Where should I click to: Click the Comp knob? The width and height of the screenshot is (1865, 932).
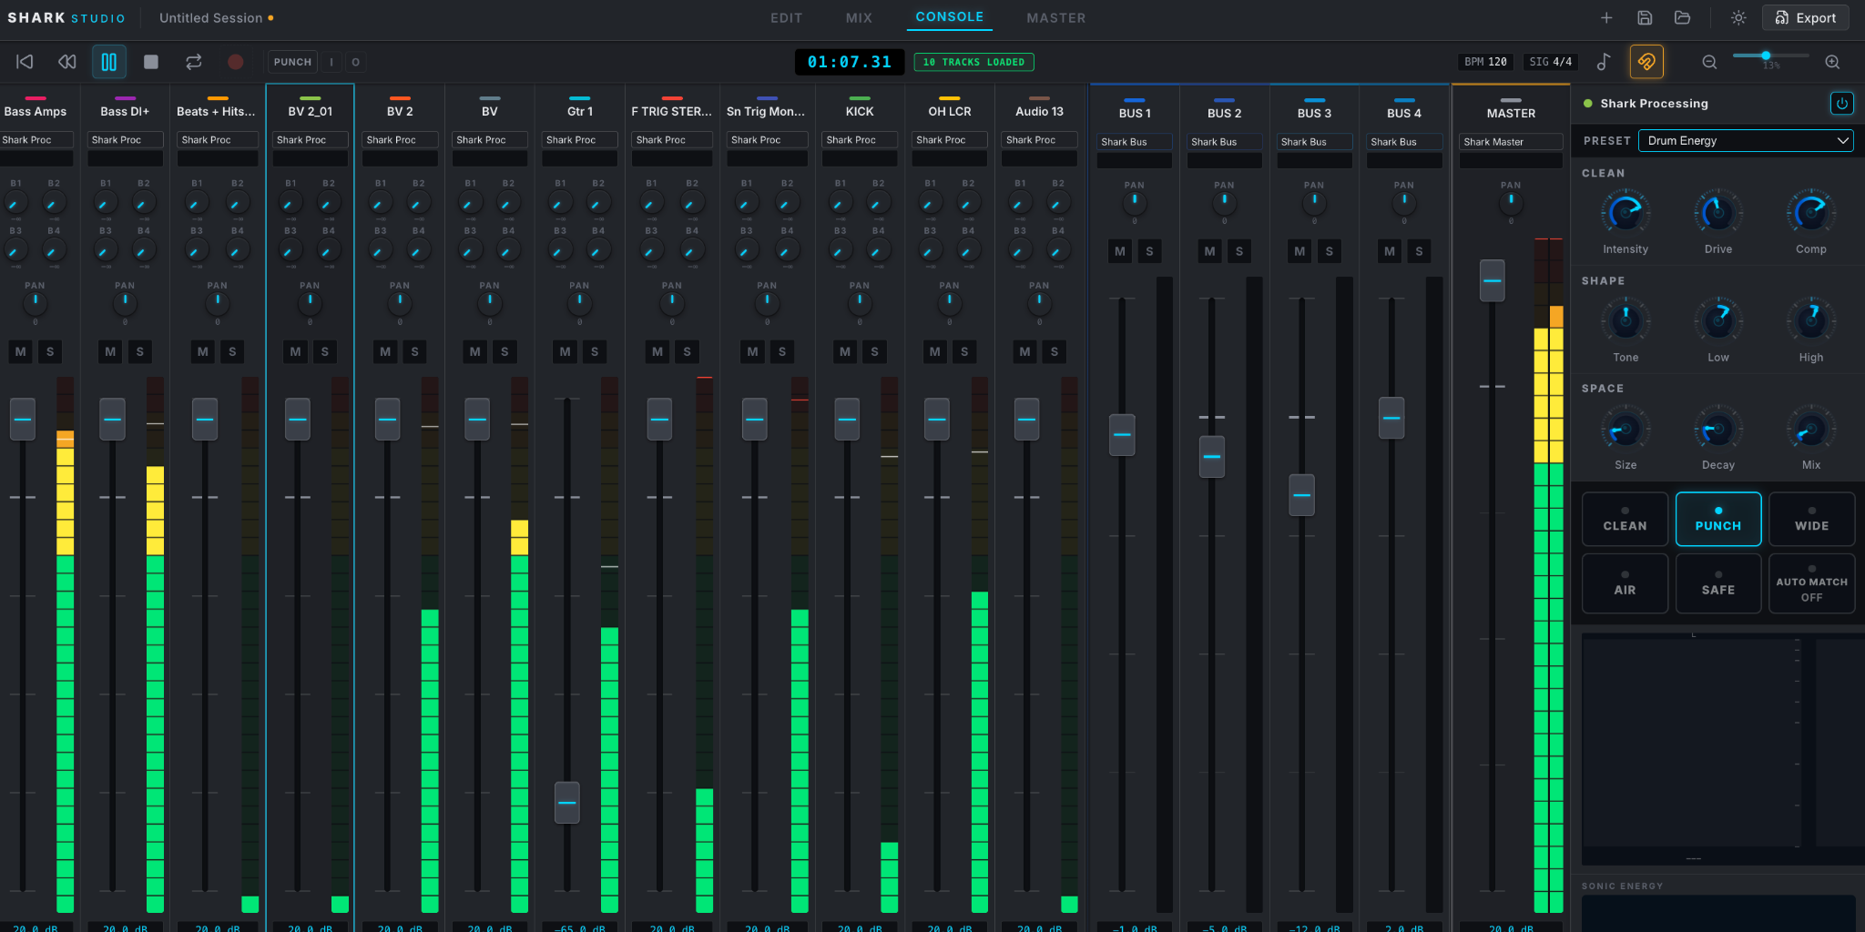(1811, 213)
